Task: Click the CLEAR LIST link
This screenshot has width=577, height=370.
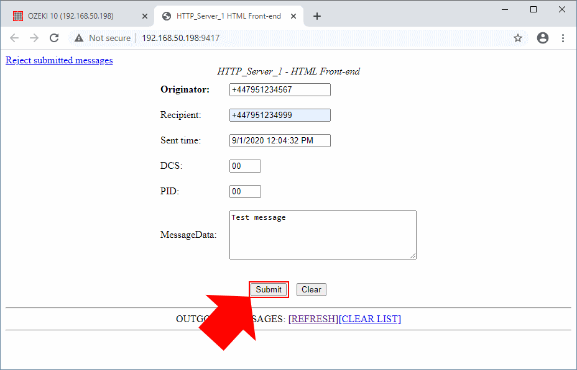Action: click(x=370, y=319)
